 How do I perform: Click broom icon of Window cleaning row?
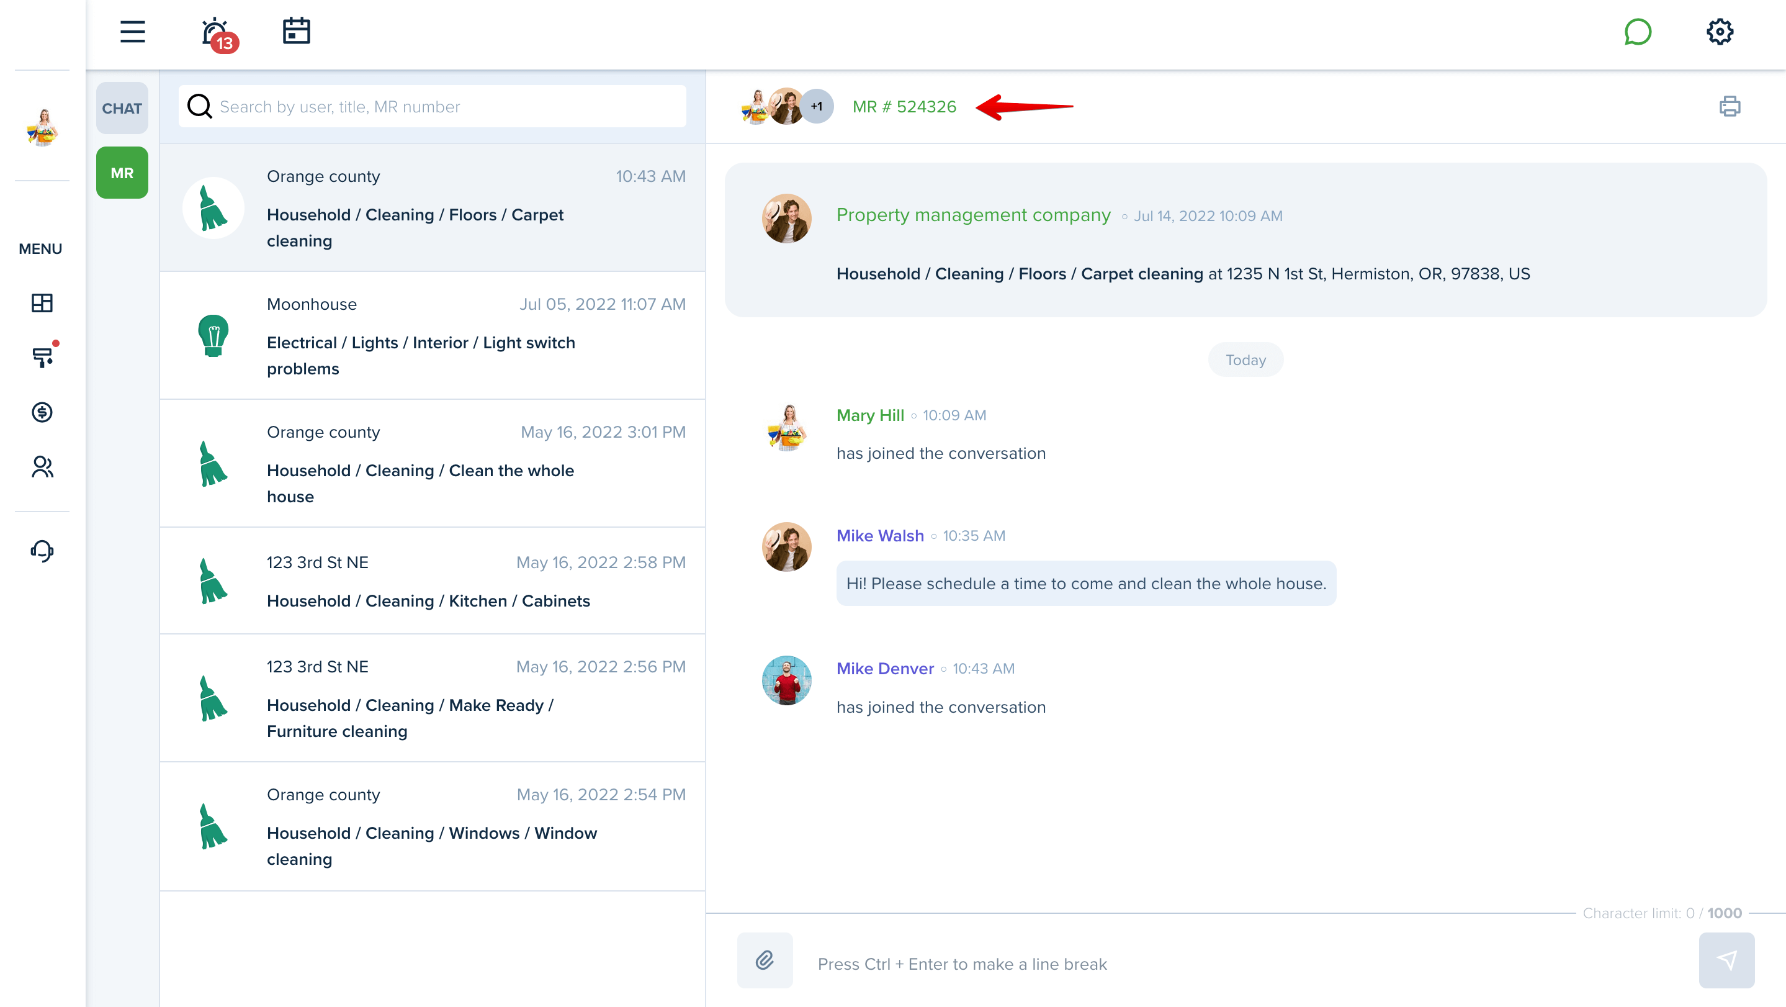click(213, 826)
